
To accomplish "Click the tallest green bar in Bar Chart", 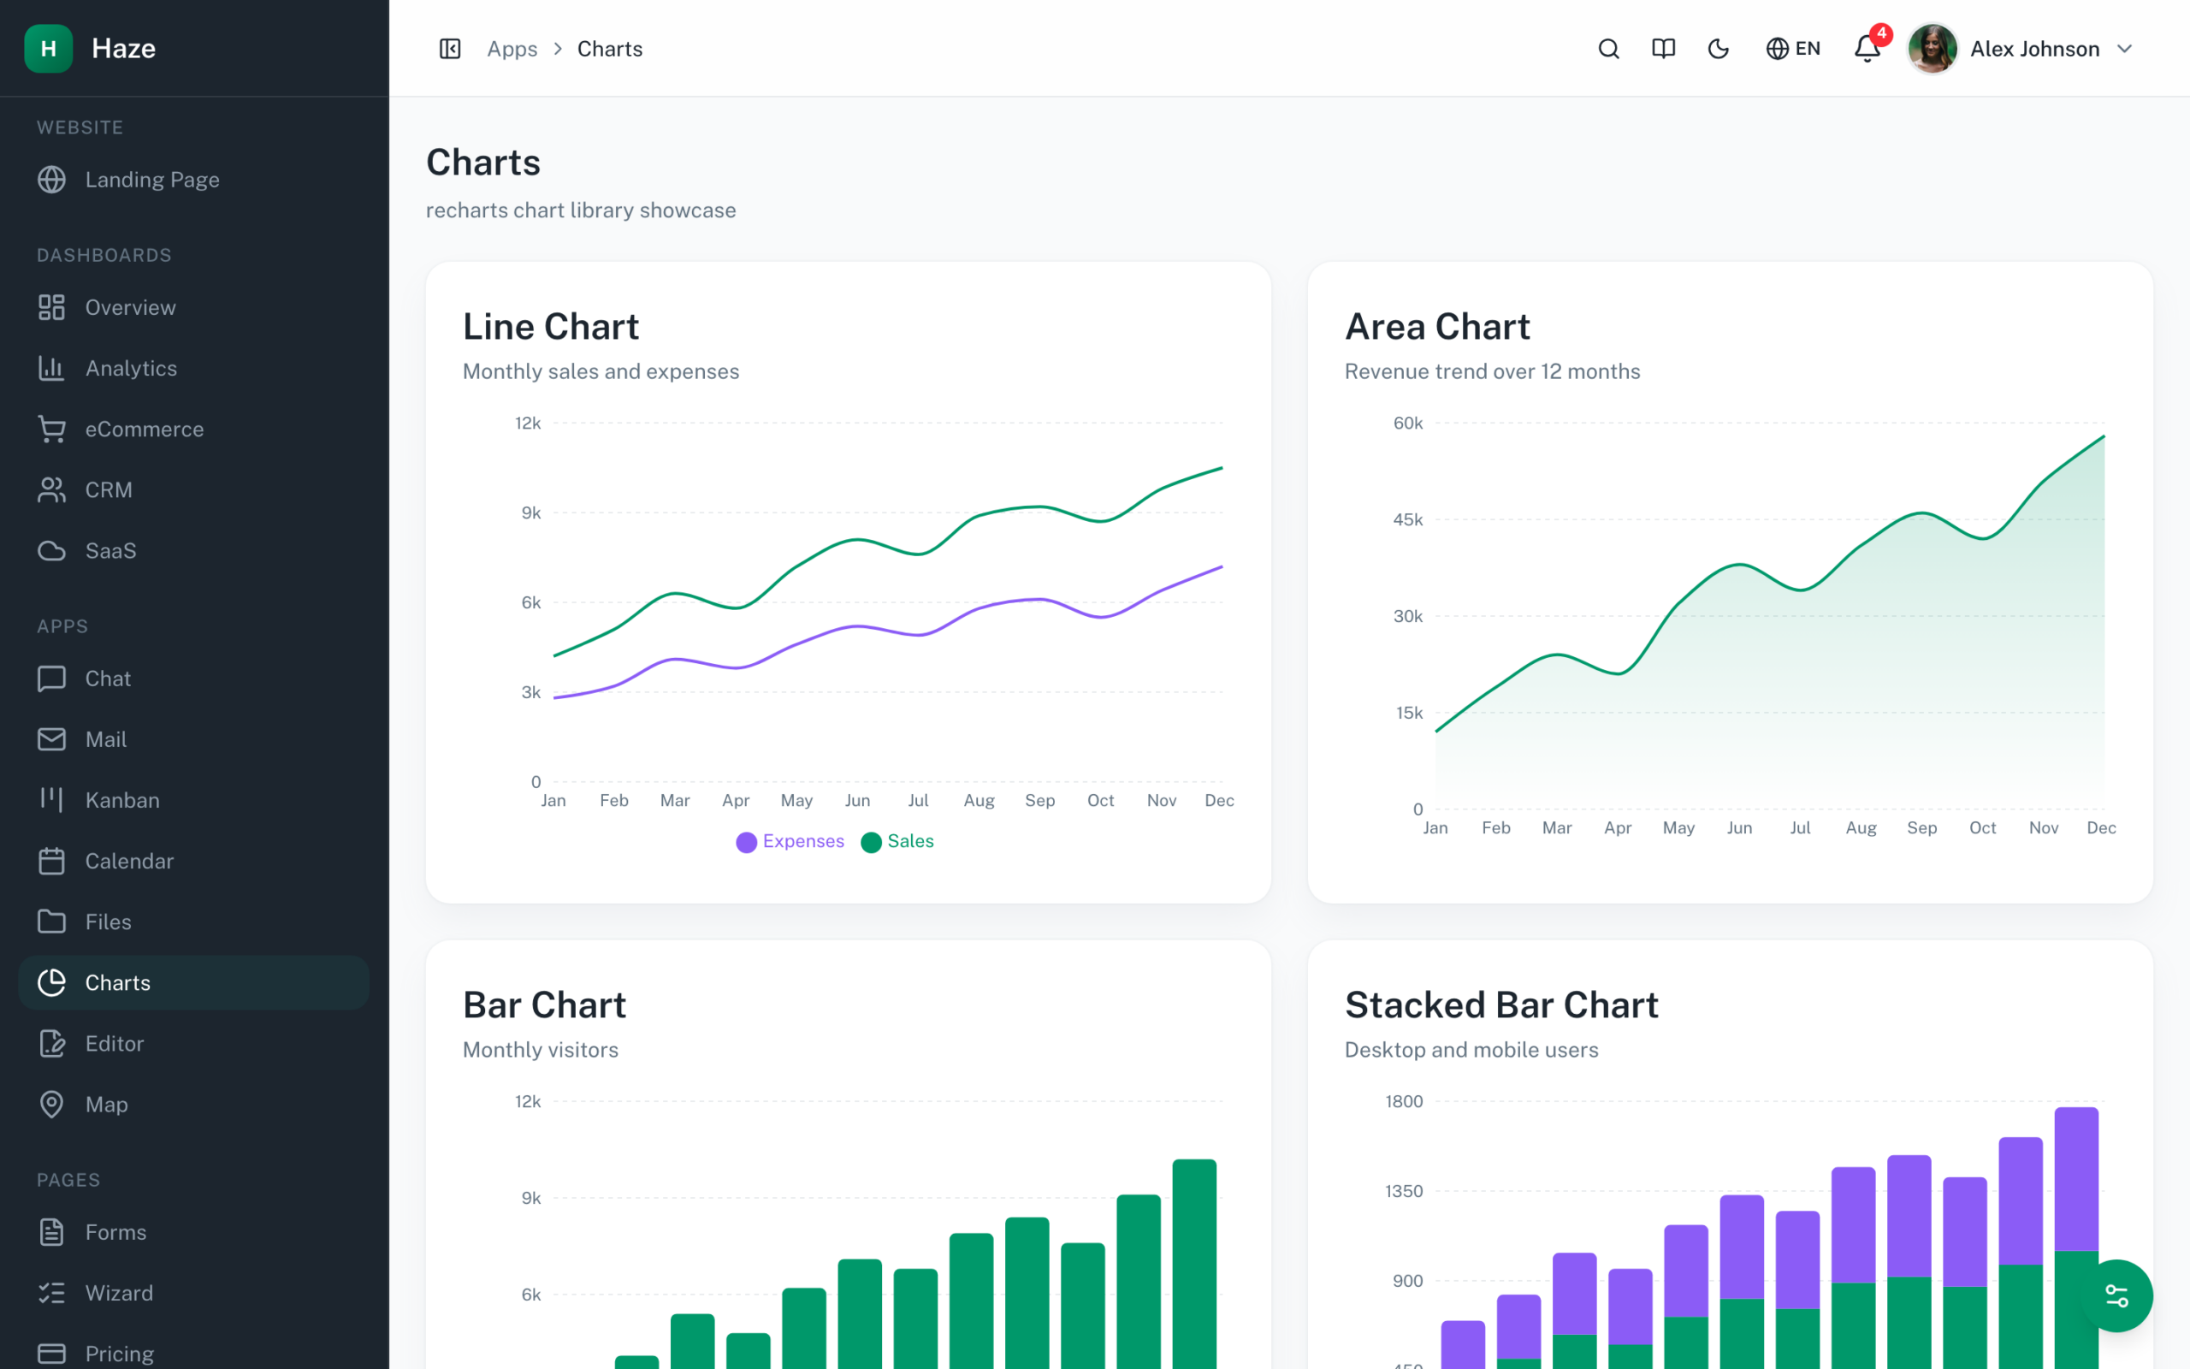I will click(x=1194, y=1264).
